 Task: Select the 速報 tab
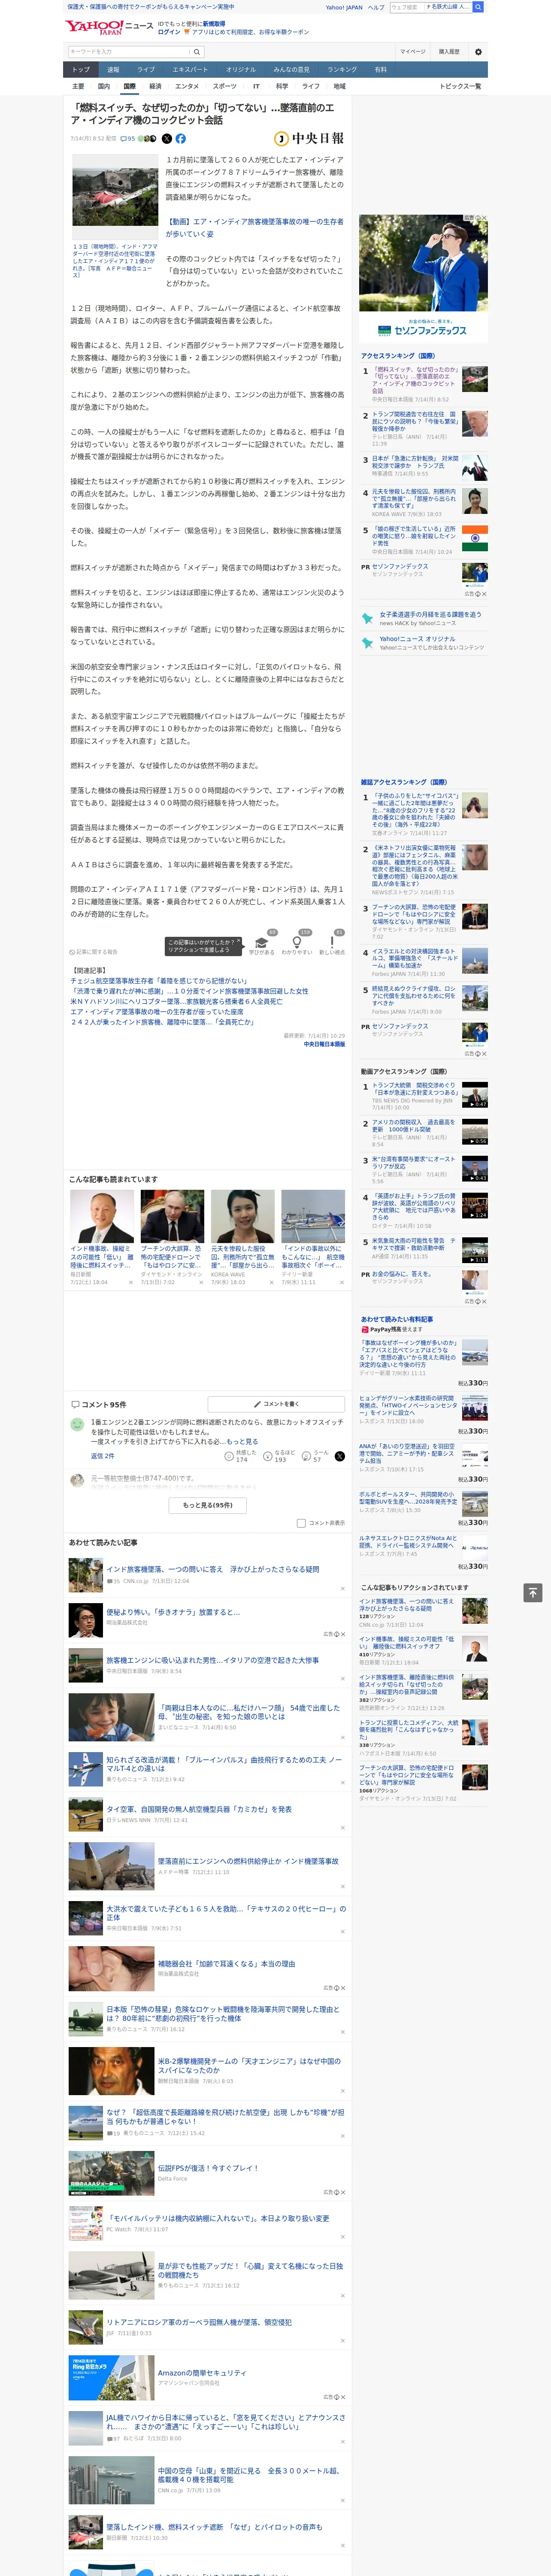pos(113,69)
